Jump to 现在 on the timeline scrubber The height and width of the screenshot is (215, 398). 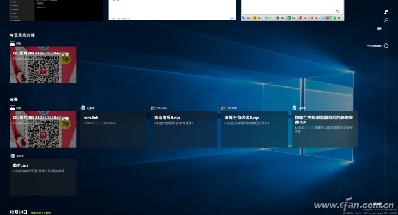pyautogui.click(x=379, y=28)
